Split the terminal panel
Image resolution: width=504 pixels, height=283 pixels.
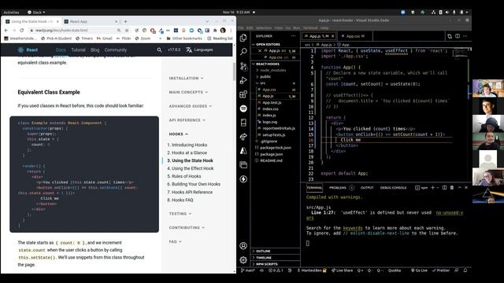(x=444, y=188)
